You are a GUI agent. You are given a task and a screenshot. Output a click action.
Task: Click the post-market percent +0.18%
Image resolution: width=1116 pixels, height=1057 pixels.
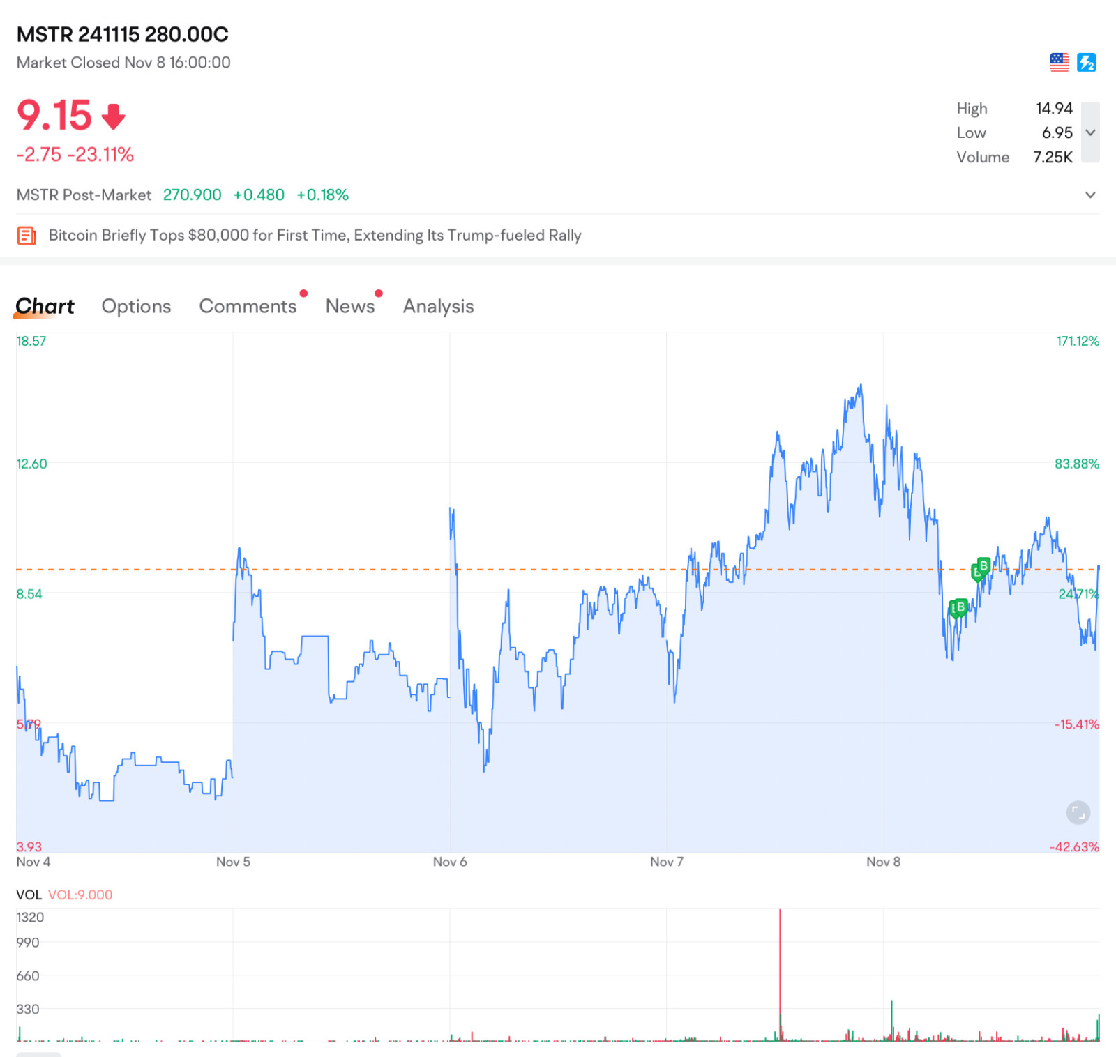(322, 195)
